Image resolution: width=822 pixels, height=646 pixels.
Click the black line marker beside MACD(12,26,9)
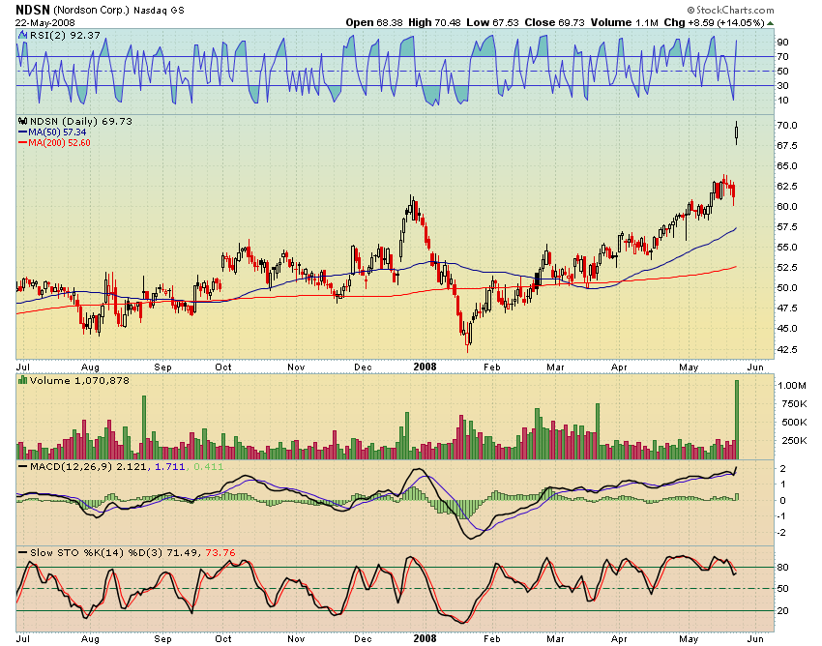pyautogui.click(x=23, y=466)
